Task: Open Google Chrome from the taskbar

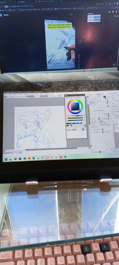Action: (x=43, y=158)
